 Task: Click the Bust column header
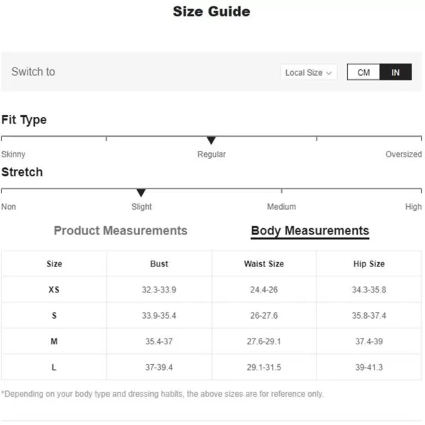point(159,263)
